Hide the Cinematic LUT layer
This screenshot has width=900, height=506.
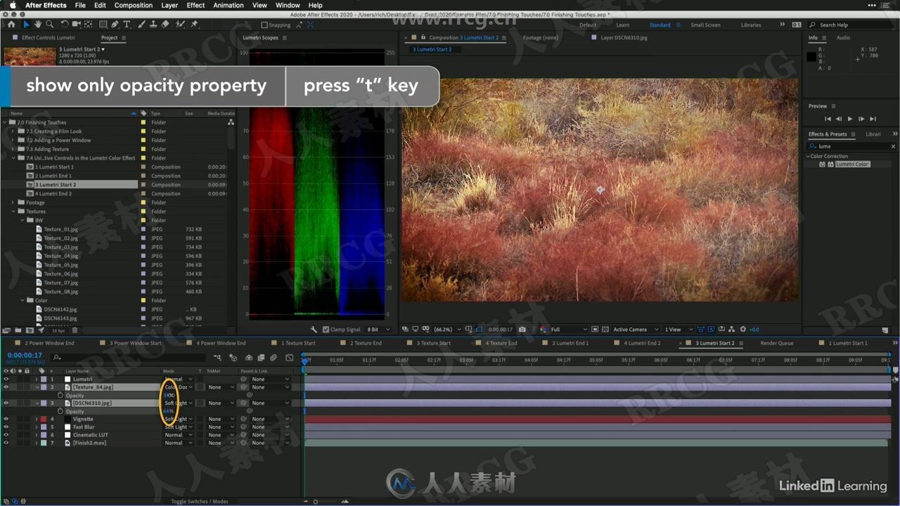point(6,435)
